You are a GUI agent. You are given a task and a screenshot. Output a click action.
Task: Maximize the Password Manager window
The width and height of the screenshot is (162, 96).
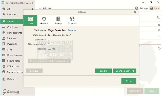[151, 2]
